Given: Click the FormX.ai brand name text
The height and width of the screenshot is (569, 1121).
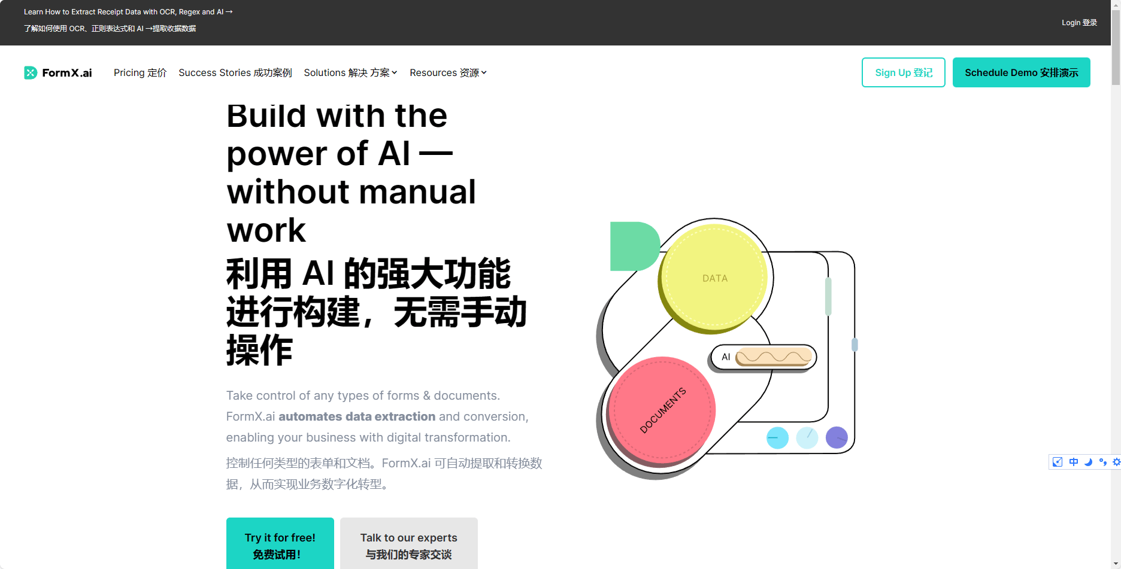Looking at the screenshot, I should click(67, 73).
